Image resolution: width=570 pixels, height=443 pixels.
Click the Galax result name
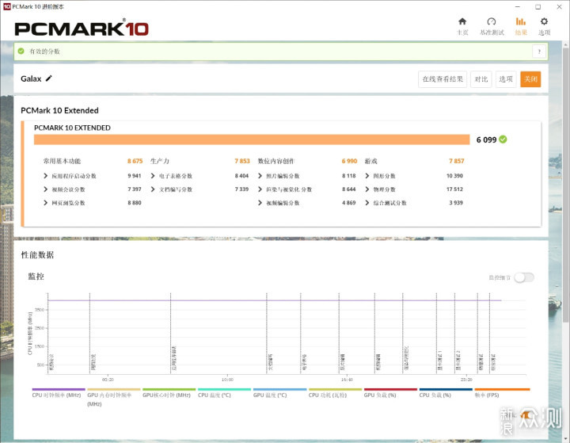[31, 78]
